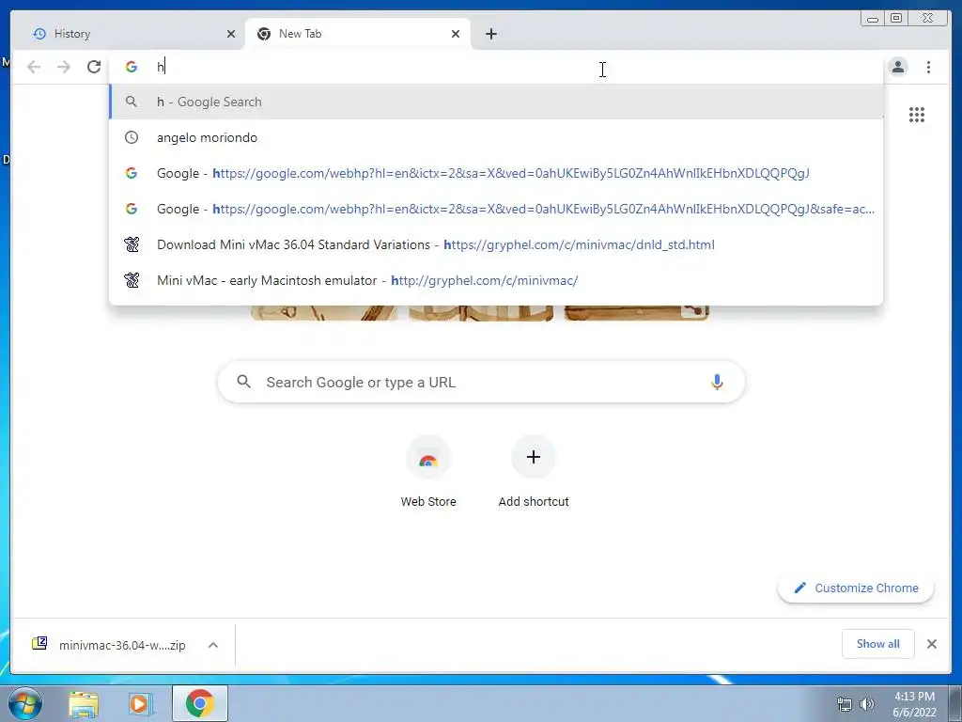This screenshot has height=722, width=962.
Task: Open the Chrome three-dot menu
Action: point(928,67)
